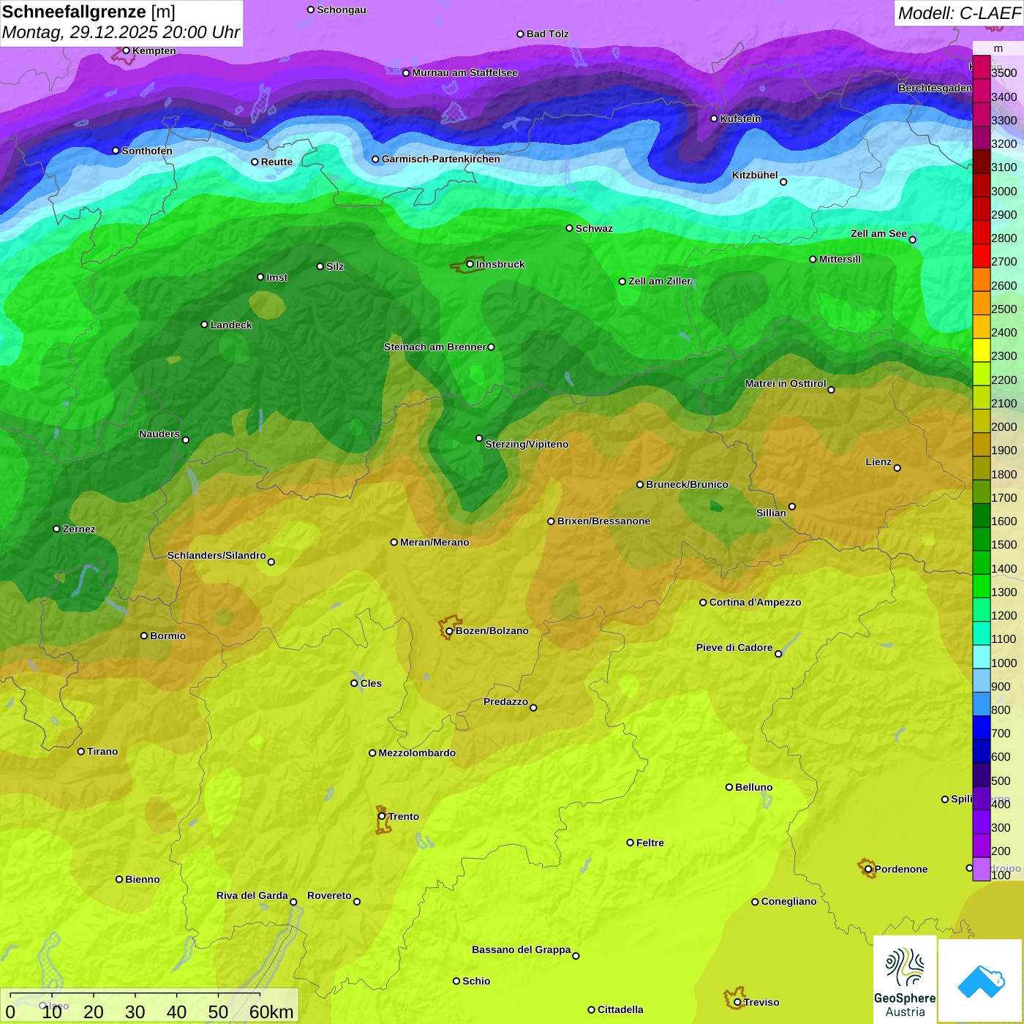Click the Trento city marker

[382, 816]
